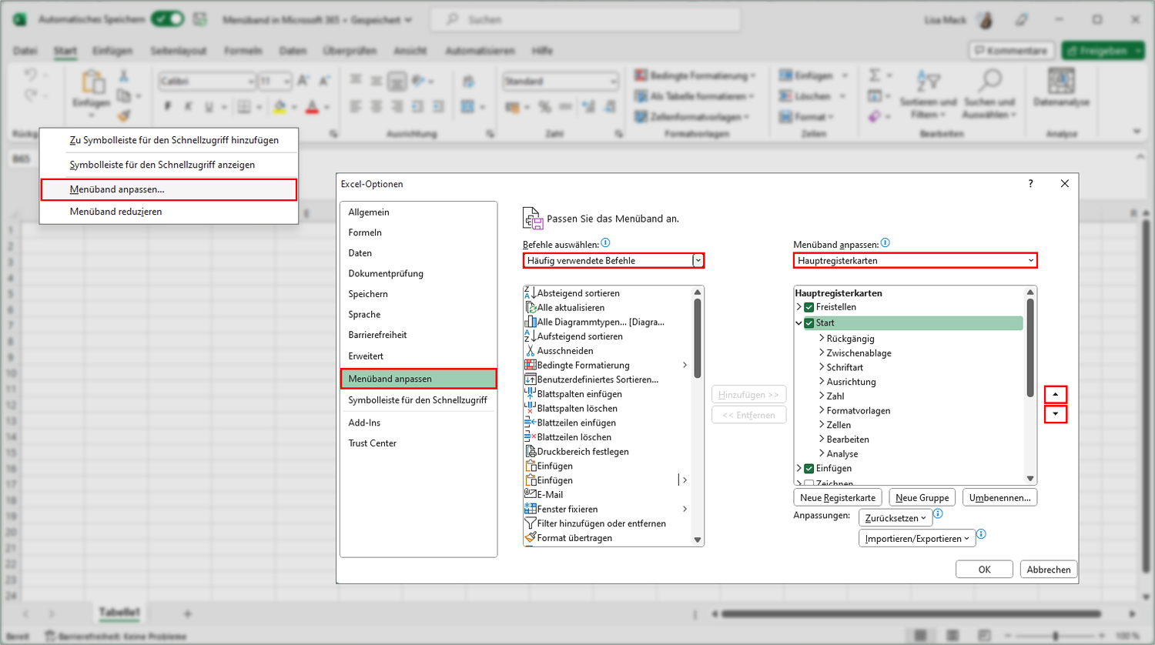Click info icon next to Zurücksetzen
Screen dimensions: 1155x645
tap(938, 514)
